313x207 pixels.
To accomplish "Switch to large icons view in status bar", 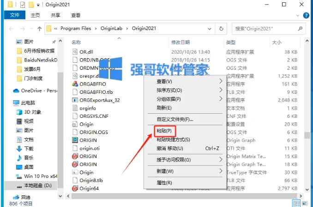I will (305, 203).
